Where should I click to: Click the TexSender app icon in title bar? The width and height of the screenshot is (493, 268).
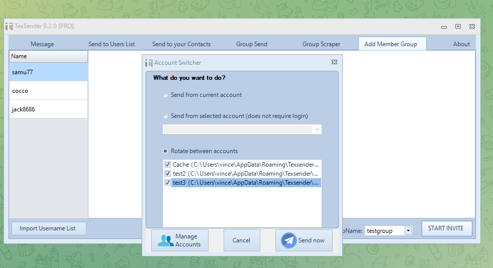click(9, 26)
